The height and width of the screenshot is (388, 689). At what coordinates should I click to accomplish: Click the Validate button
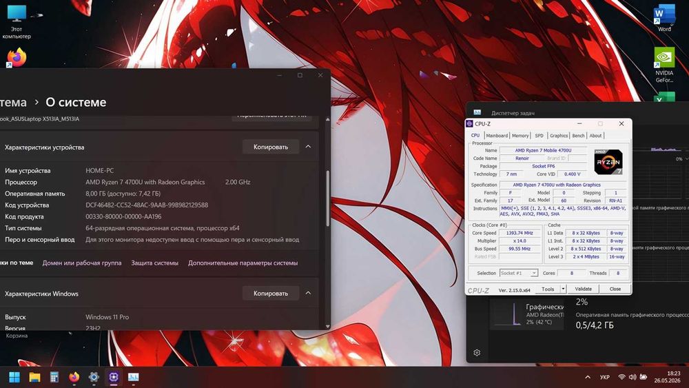coord(583,289)
